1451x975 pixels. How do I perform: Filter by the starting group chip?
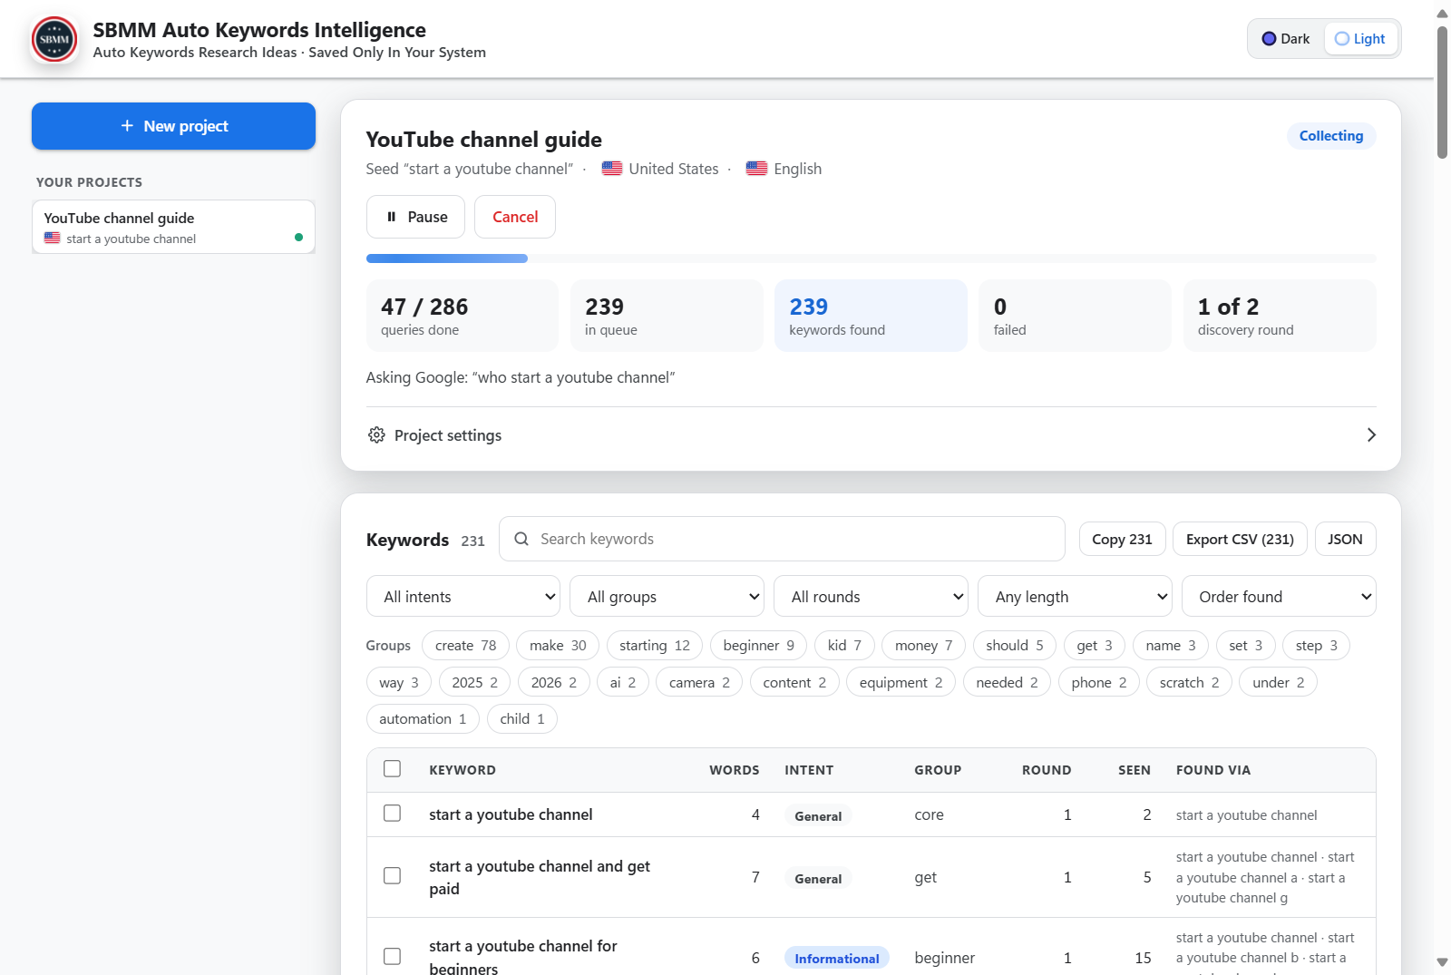(655, 646)
